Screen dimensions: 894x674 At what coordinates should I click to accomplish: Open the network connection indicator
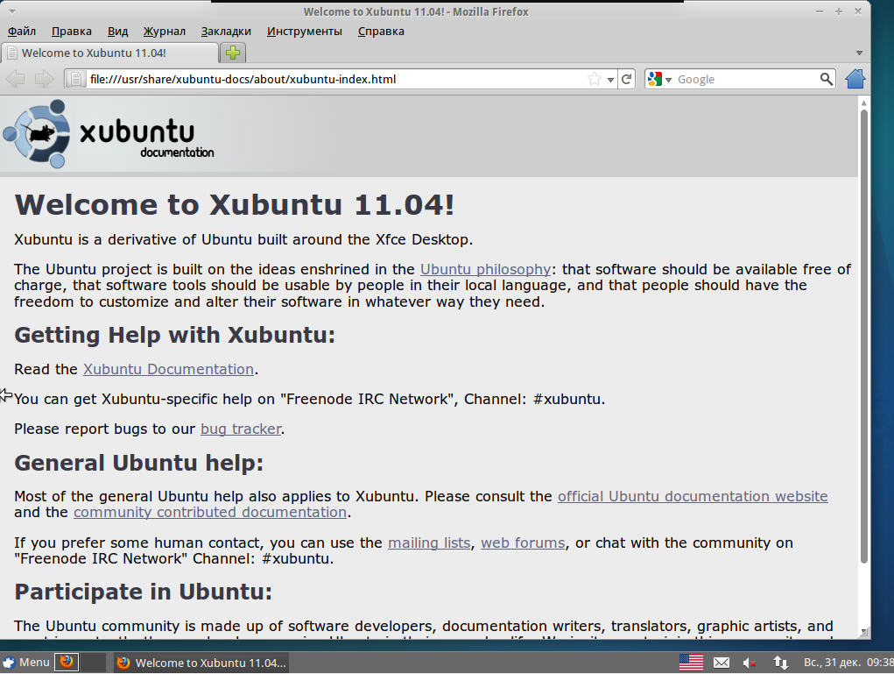[780, 663]
